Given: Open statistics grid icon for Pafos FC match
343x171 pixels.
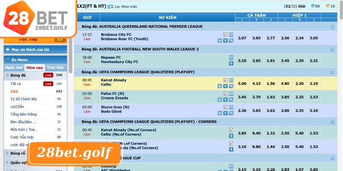Looking at the screenshot, I should (231, 94).
